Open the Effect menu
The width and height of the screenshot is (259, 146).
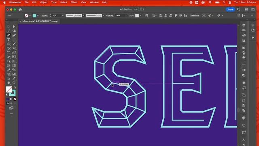click(x=74, y=2)
